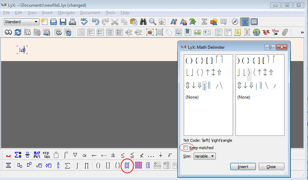Screen dimensions: 308x180
Task: Click the math formula in document
Action: (23, 50)
